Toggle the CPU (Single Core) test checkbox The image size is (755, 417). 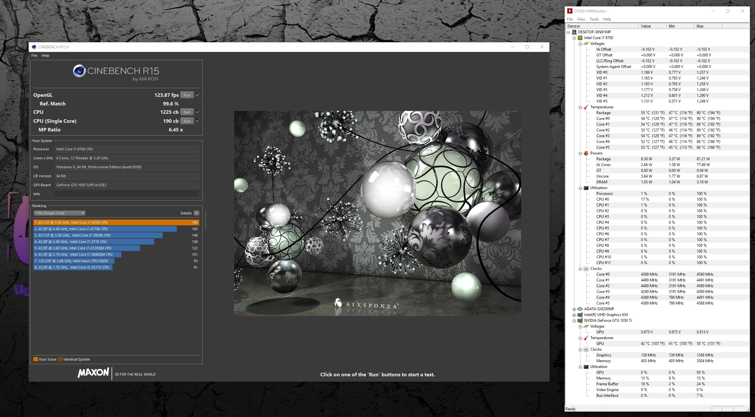pos(198,121)
